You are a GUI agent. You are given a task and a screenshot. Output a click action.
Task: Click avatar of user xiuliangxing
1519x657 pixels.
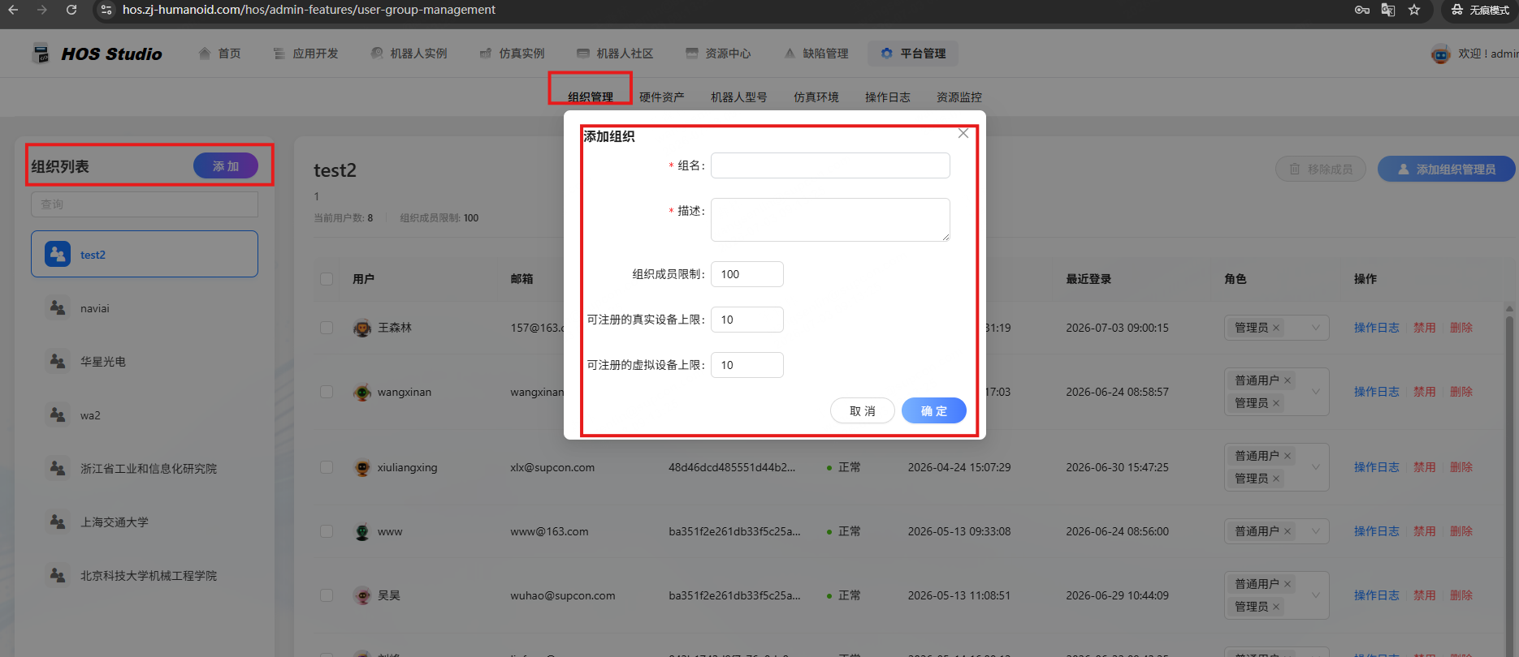coord(362,467)
